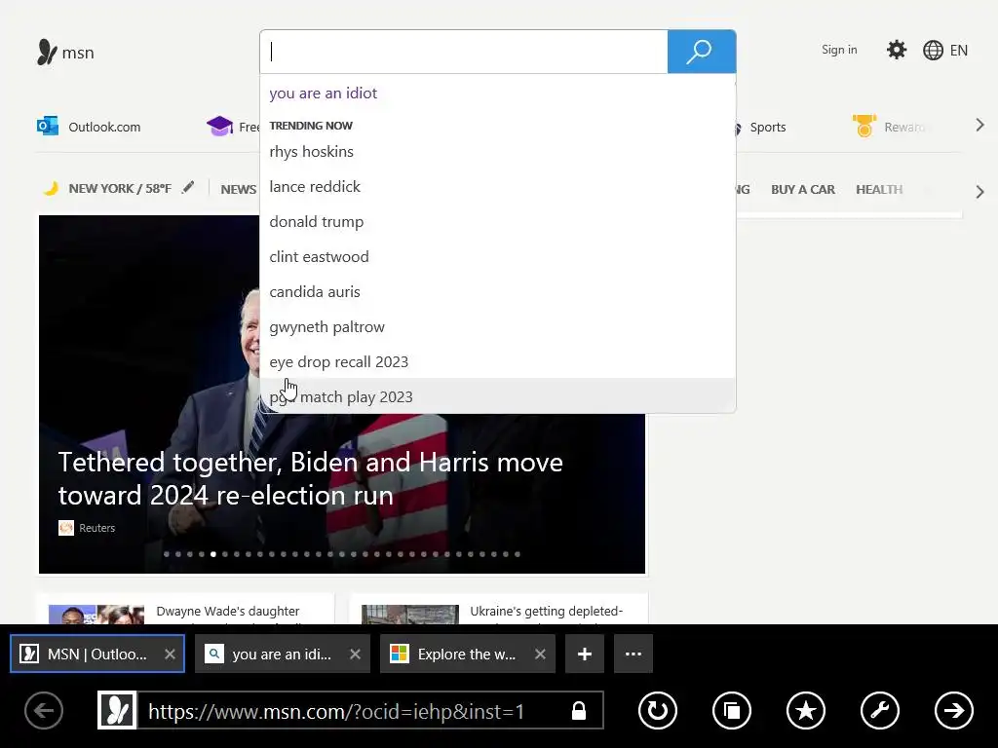The image size is (998, 748).
Task: Open the Outlook.com text link
Action: (104, 127)
